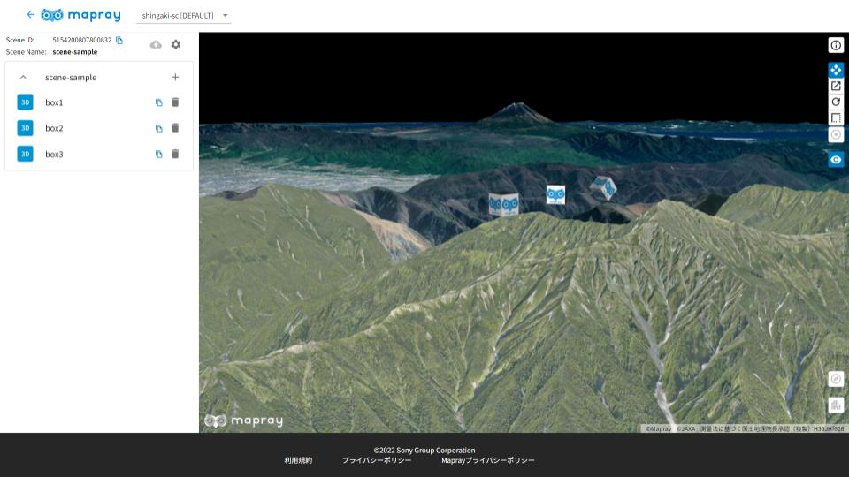Toggle the buildings display button
849x477 pixels.
(836, 405)
